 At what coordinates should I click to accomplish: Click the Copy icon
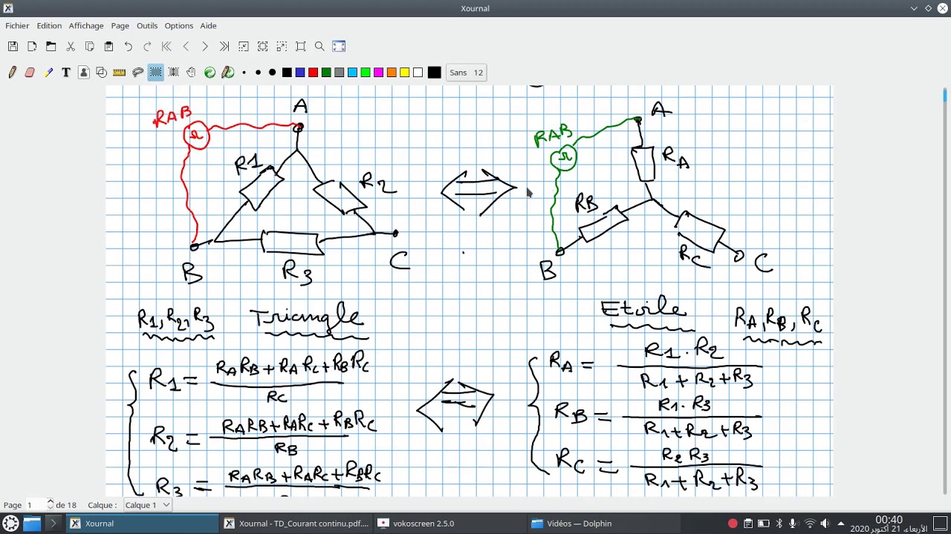90,46
